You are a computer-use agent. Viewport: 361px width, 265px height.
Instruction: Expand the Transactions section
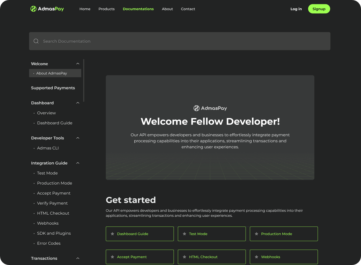tap(78, 258)
